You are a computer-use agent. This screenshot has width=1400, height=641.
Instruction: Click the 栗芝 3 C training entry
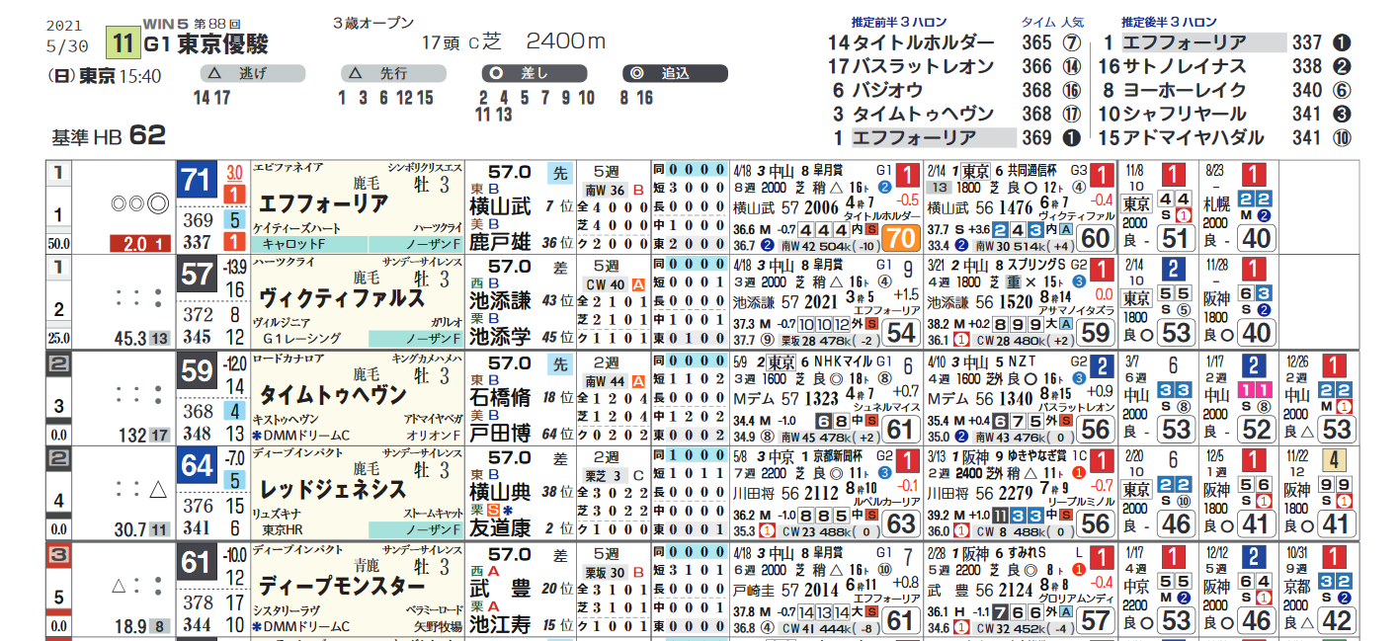coord(613,475)
